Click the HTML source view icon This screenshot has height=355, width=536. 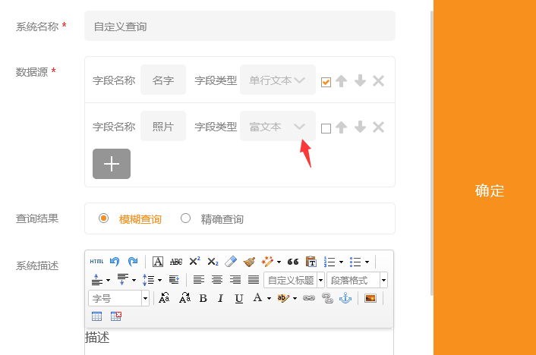96,262
